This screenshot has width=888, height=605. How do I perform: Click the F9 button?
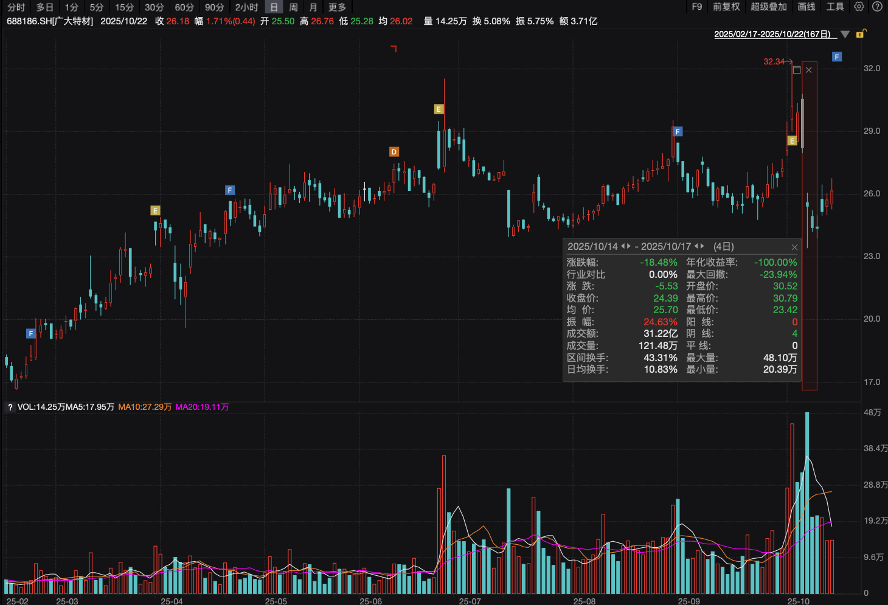pos(697,7)
